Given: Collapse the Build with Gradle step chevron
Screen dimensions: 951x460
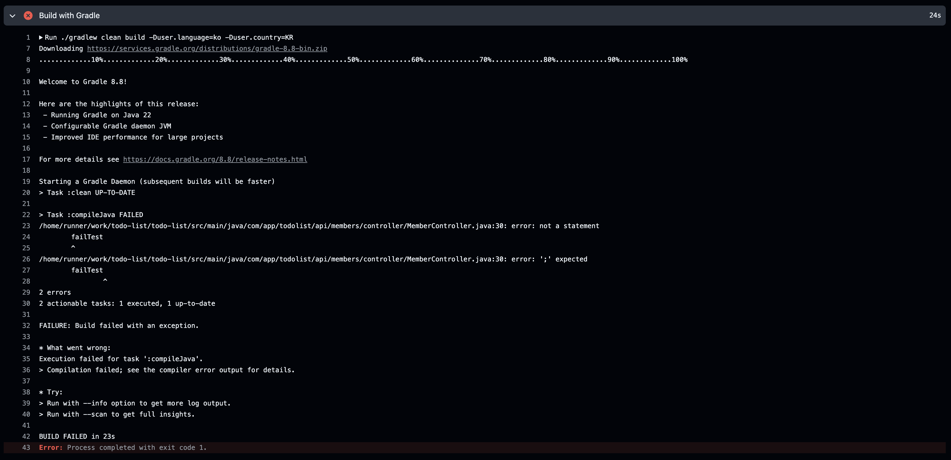Looking at the screenshot, I should 13,15.
